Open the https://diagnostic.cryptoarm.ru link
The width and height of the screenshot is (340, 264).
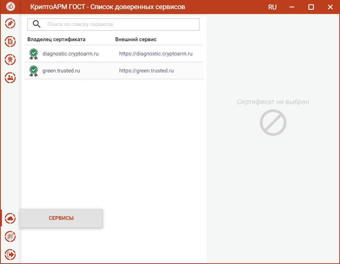coord(156,54)
